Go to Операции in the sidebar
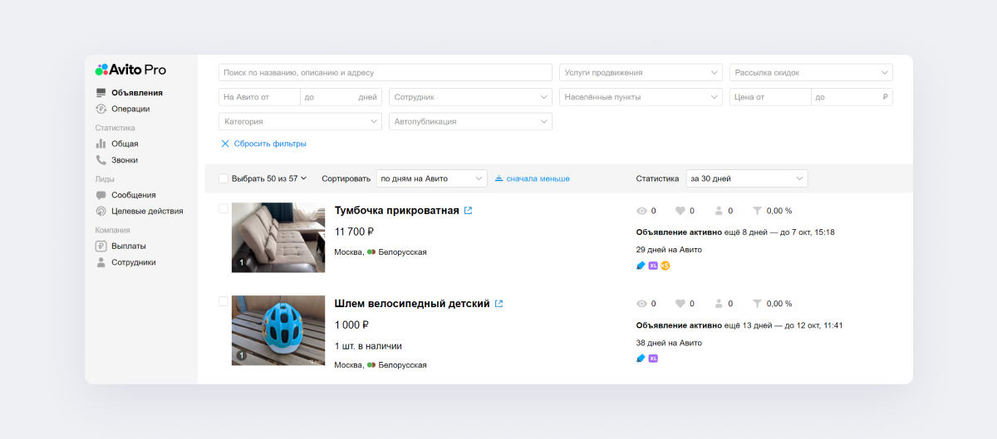This screenshot has width=997, height=439. (130, 109)
